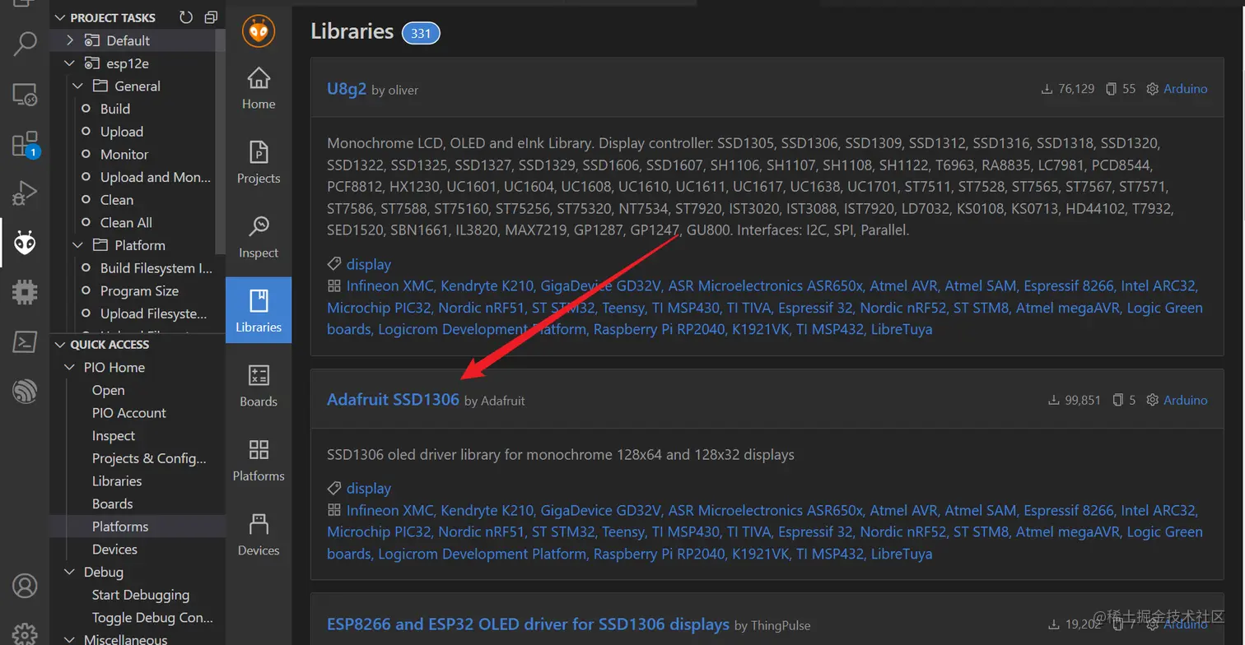Open Inspect in PIO Home sidebar
The width and height of the screenshot is (1245, 645).
click(x=259, y=236)
